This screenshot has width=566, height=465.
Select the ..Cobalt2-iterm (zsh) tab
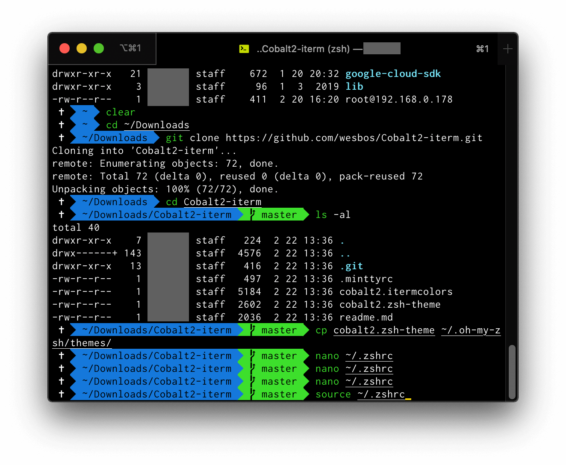click(327, 49)
